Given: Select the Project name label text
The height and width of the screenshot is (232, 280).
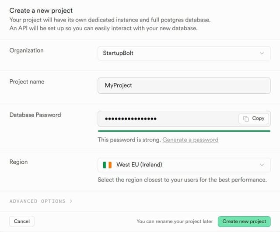Looking at the screenshot, I should (27, 81).
